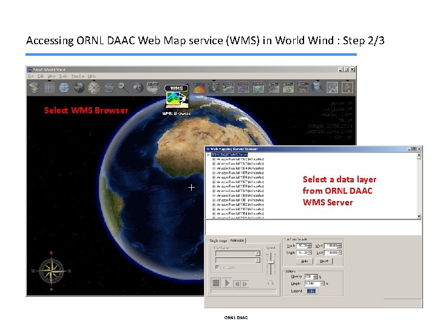Open the Help menu
Image resolution: width=437 pixels, height=327 pixels.
click(92, 76)
